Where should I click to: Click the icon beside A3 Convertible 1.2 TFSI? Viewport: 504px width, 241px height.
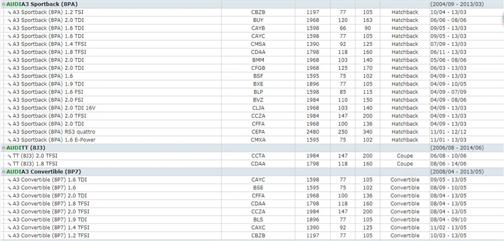click(9, 236)
